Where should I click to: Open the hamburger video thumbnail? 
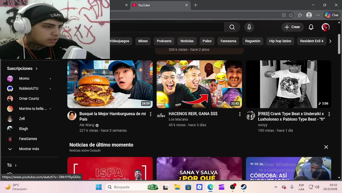pyautogui.click(x=110, y=84)
